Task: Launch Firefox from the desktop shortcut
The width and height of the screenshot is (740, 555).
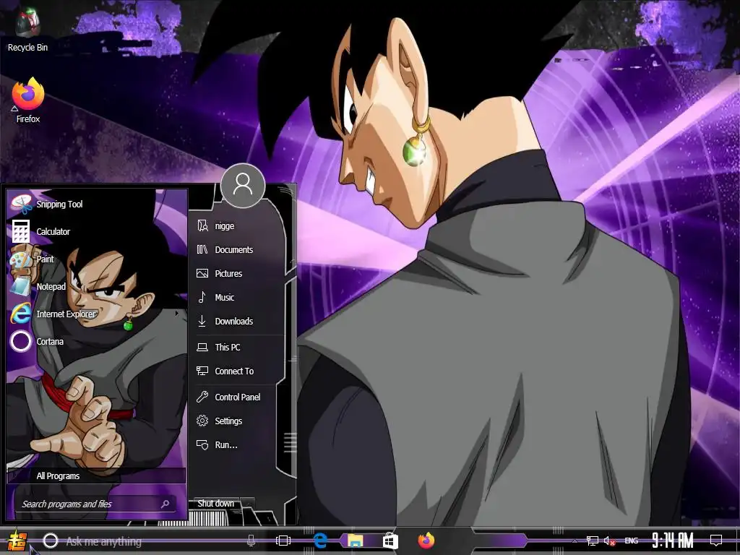Action: pyautogui.click(x=28, y=100)
